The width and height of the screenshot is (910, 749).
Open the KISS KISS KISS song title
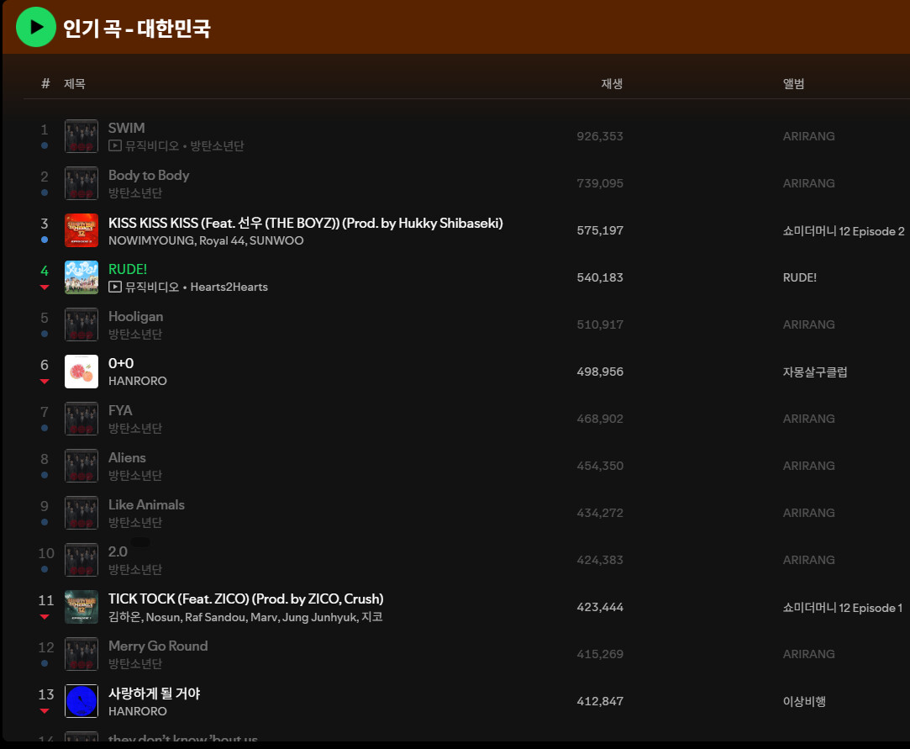coord(305,223)
